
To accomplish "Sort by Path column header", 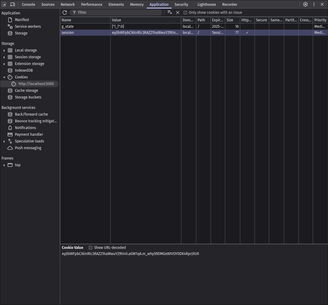I will pyautogui.click(x=203, y=20).
